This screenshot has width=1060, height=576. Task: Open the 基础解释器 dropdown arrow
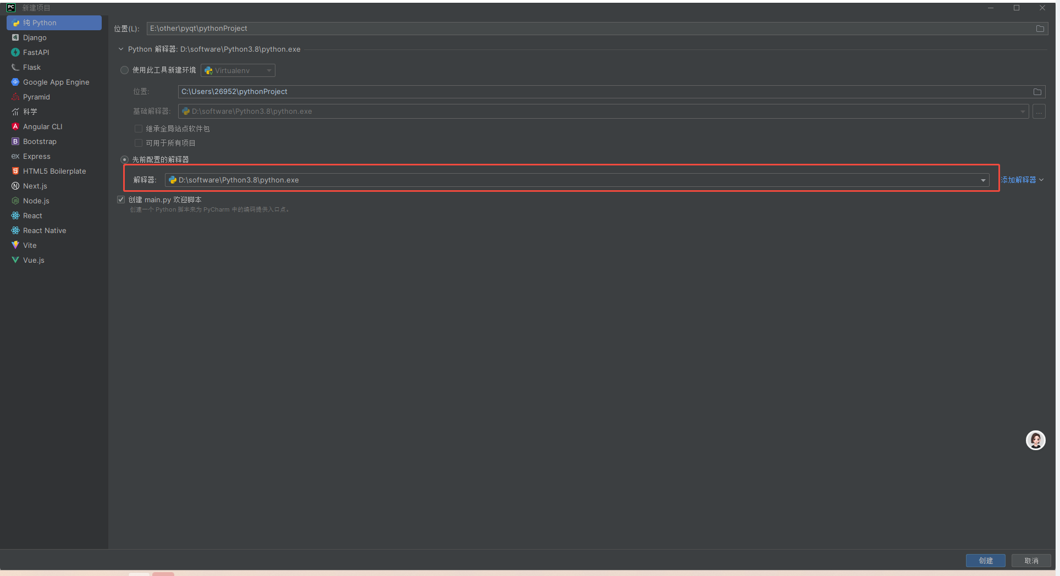point(1022,112)
